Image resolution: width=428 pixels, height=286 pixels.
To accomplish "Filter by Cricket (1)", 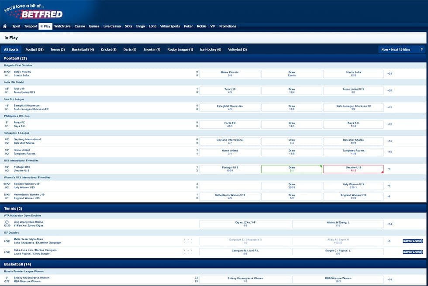I will coord(108,49).
